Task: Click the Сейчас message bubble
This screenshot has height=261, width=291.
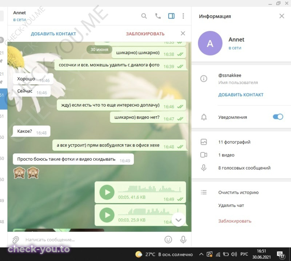Action: pos(32,91)
